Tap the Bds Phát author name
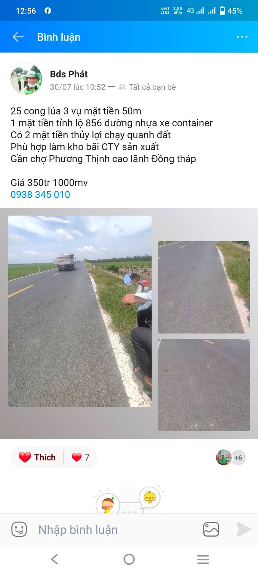Screen dimensions: 258x573 click(x=69, y=74)
